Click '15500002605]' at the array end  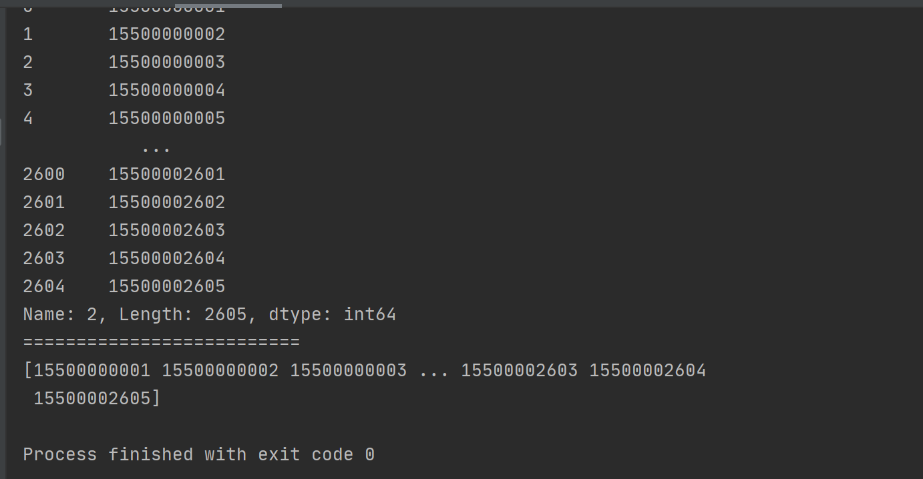(x=97, y=398)
